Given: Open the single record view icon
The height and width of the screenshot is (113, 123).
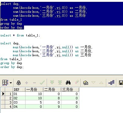Looking at the screenshot, I should pyautogui.click(x=86, y=83).
